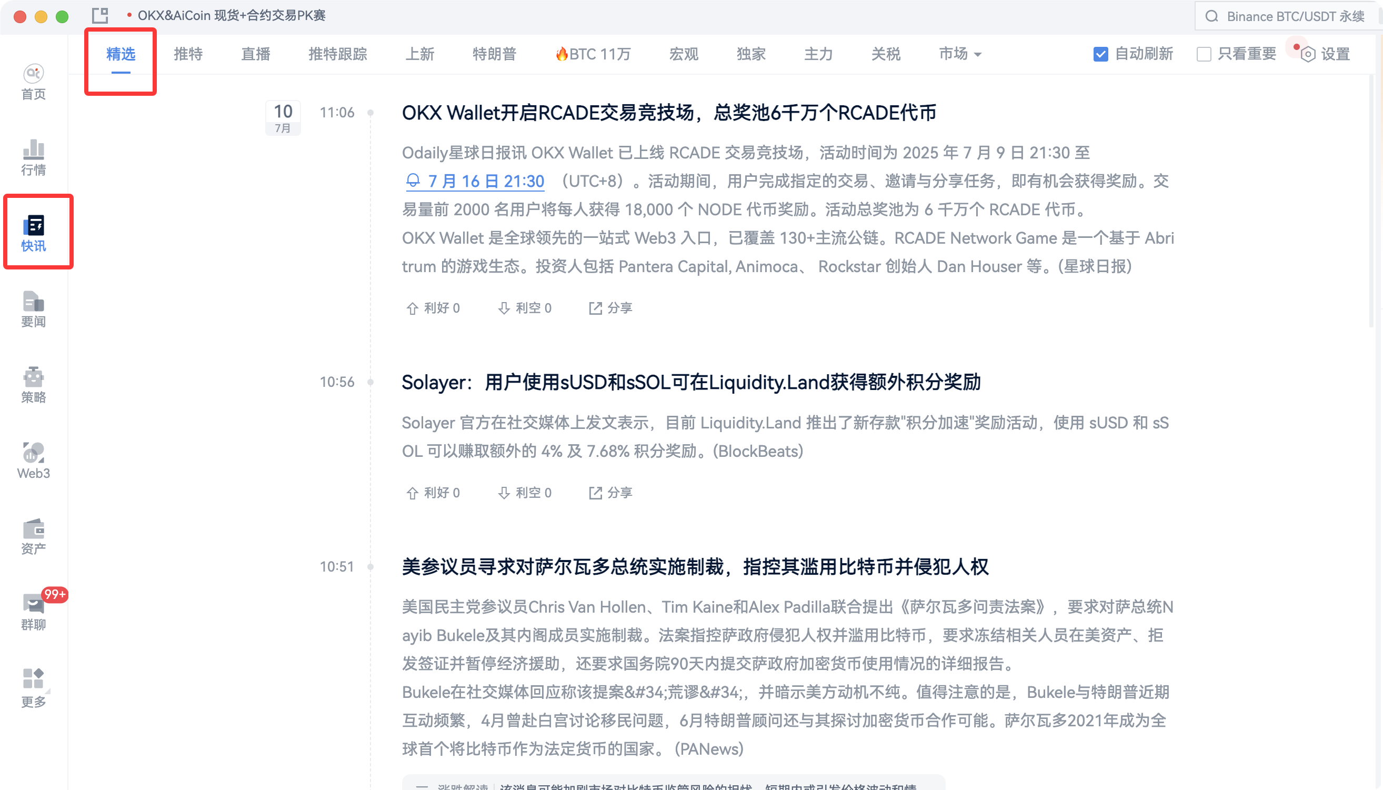Toggle 自动刷新 auto-refresh checkbox
The width and height of the screenshot is (1383, 790).
click(1100, 54)
